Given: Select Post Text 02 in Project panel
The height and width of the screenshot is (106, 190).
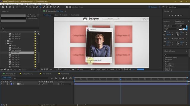Looking at the screenshot, I should [15, 55].
